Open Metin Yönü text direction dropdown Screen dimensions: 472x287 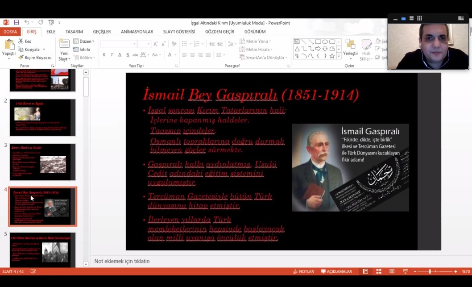coord(255,41)
